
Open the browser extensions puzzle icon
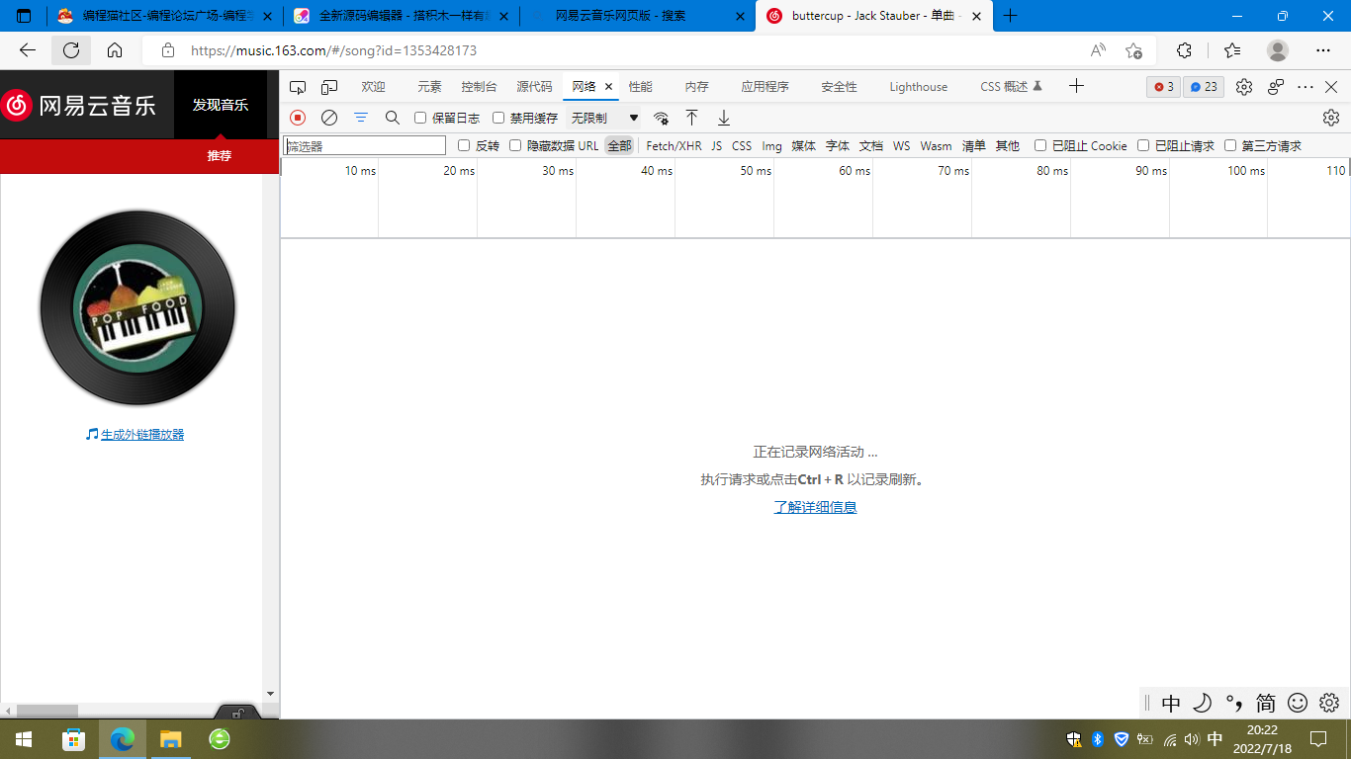(1184, 50)
